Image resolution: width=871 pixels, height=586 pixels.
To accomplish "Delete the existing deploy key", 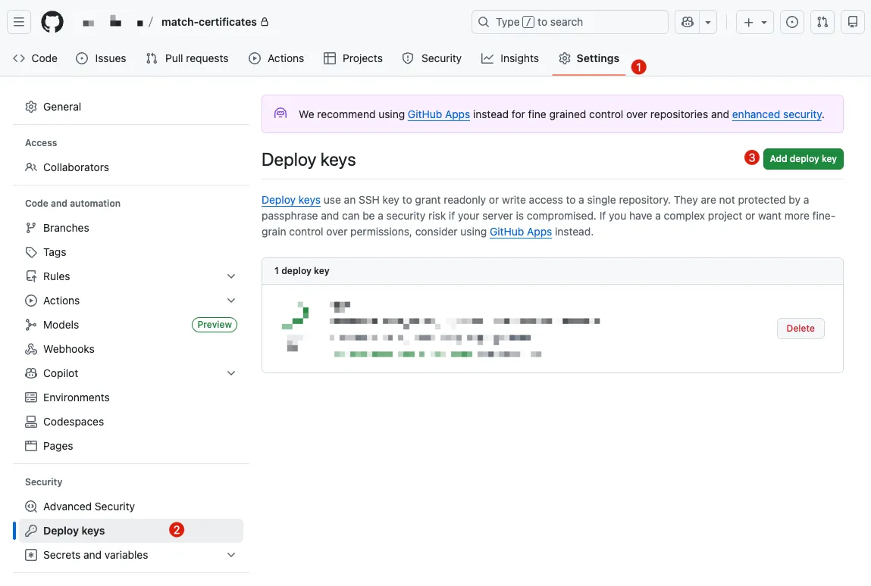I will coord(800,329).
